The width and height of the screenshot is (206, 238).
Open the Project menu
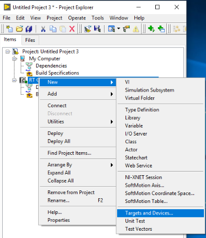pyautogui.click(x=54, y=18)
